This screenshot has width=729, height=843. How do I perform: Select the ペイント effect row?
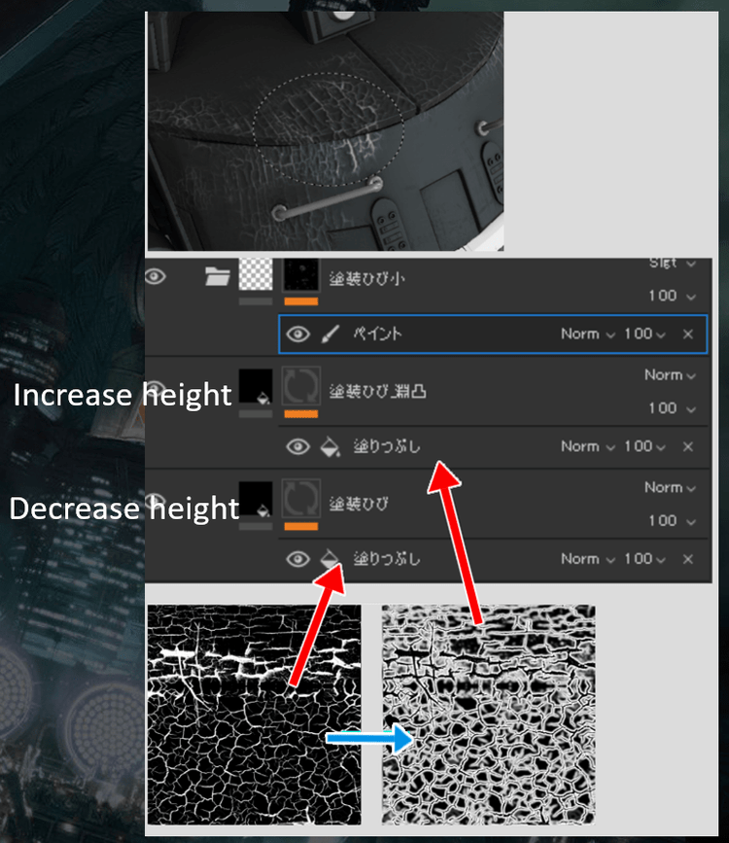pos(493,334)
